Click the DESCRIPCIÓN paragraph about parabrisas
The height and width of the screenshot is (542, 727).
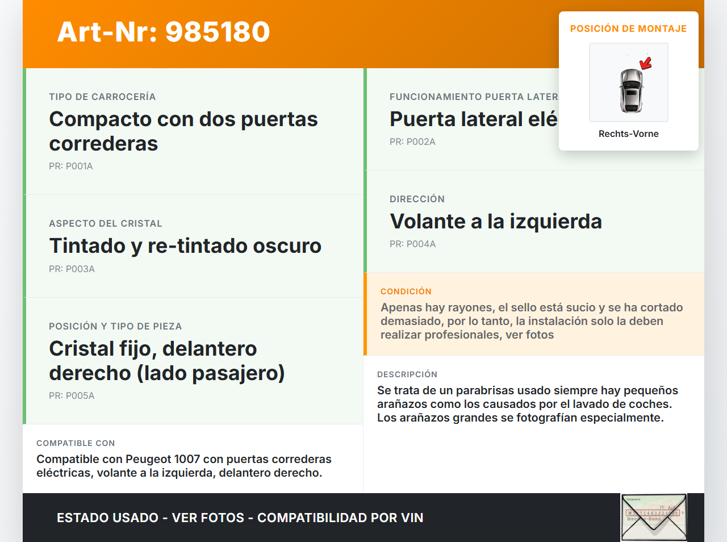(x=527, y=404)
